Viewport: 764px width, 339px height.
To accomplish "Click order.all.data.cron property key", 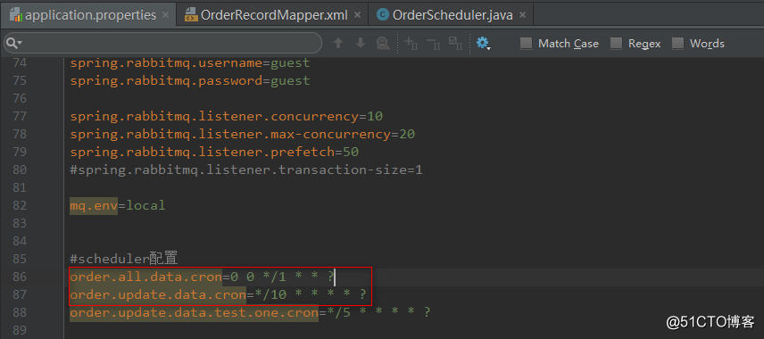I will pyautogui.click(x=146, y=277).
